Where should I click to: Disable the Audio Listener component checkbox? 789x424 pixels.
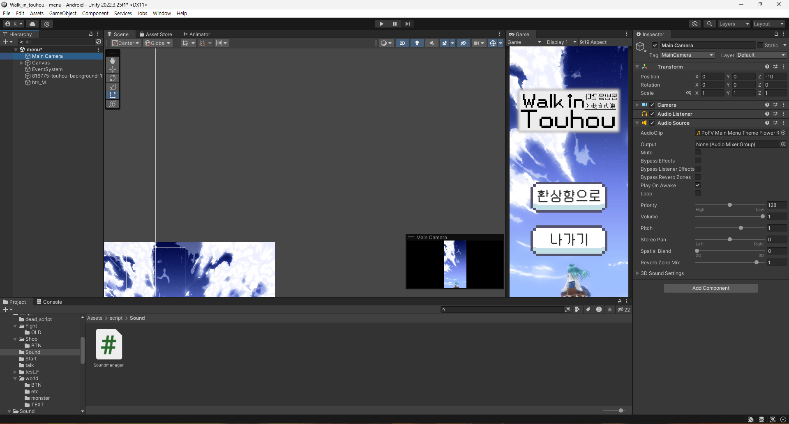(x=652, y=114)
